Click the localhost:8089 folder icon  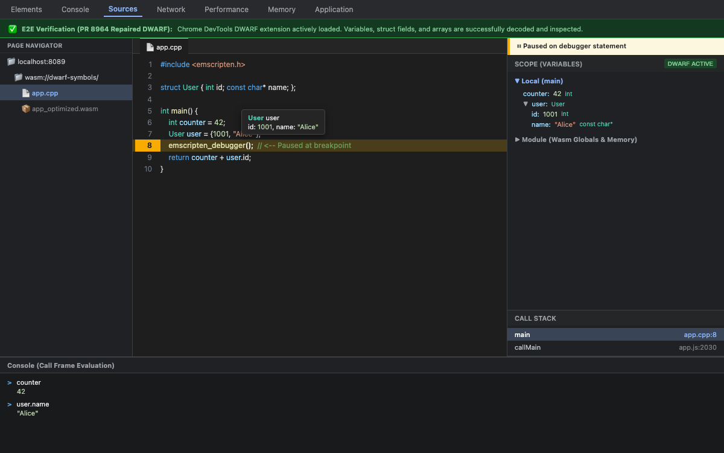click(x=11, y=62)
